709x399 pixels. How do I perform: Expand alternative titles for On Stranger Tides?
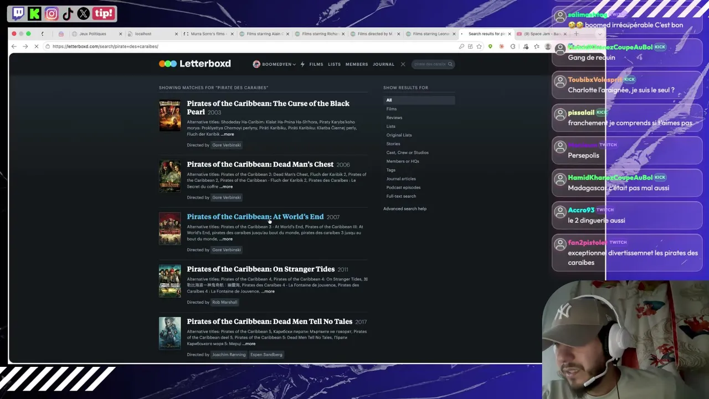coord(268,291)
